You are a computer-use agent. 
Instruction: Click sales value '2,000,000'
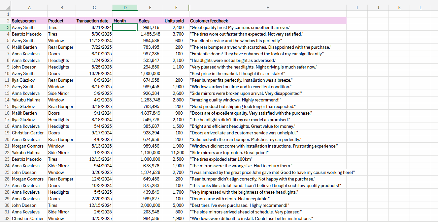pos(151,205)
